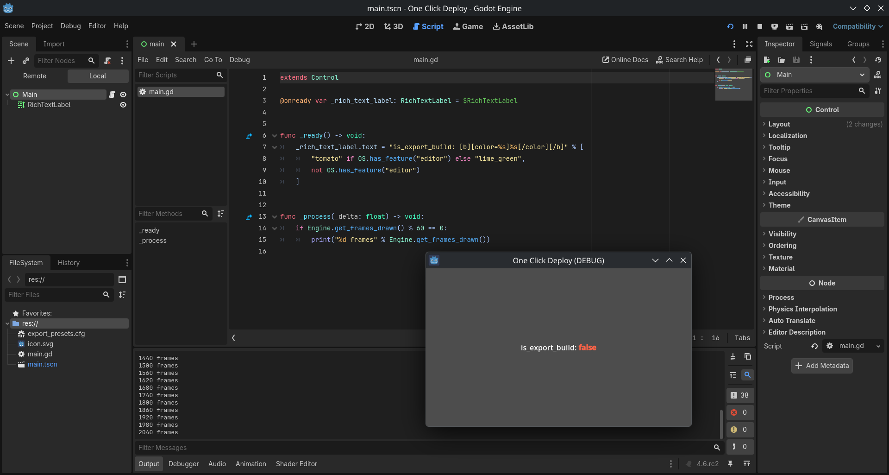889x475 pixels.
Task: Switch to the Debugger bottom panel tab
Action: pos(183,464)
